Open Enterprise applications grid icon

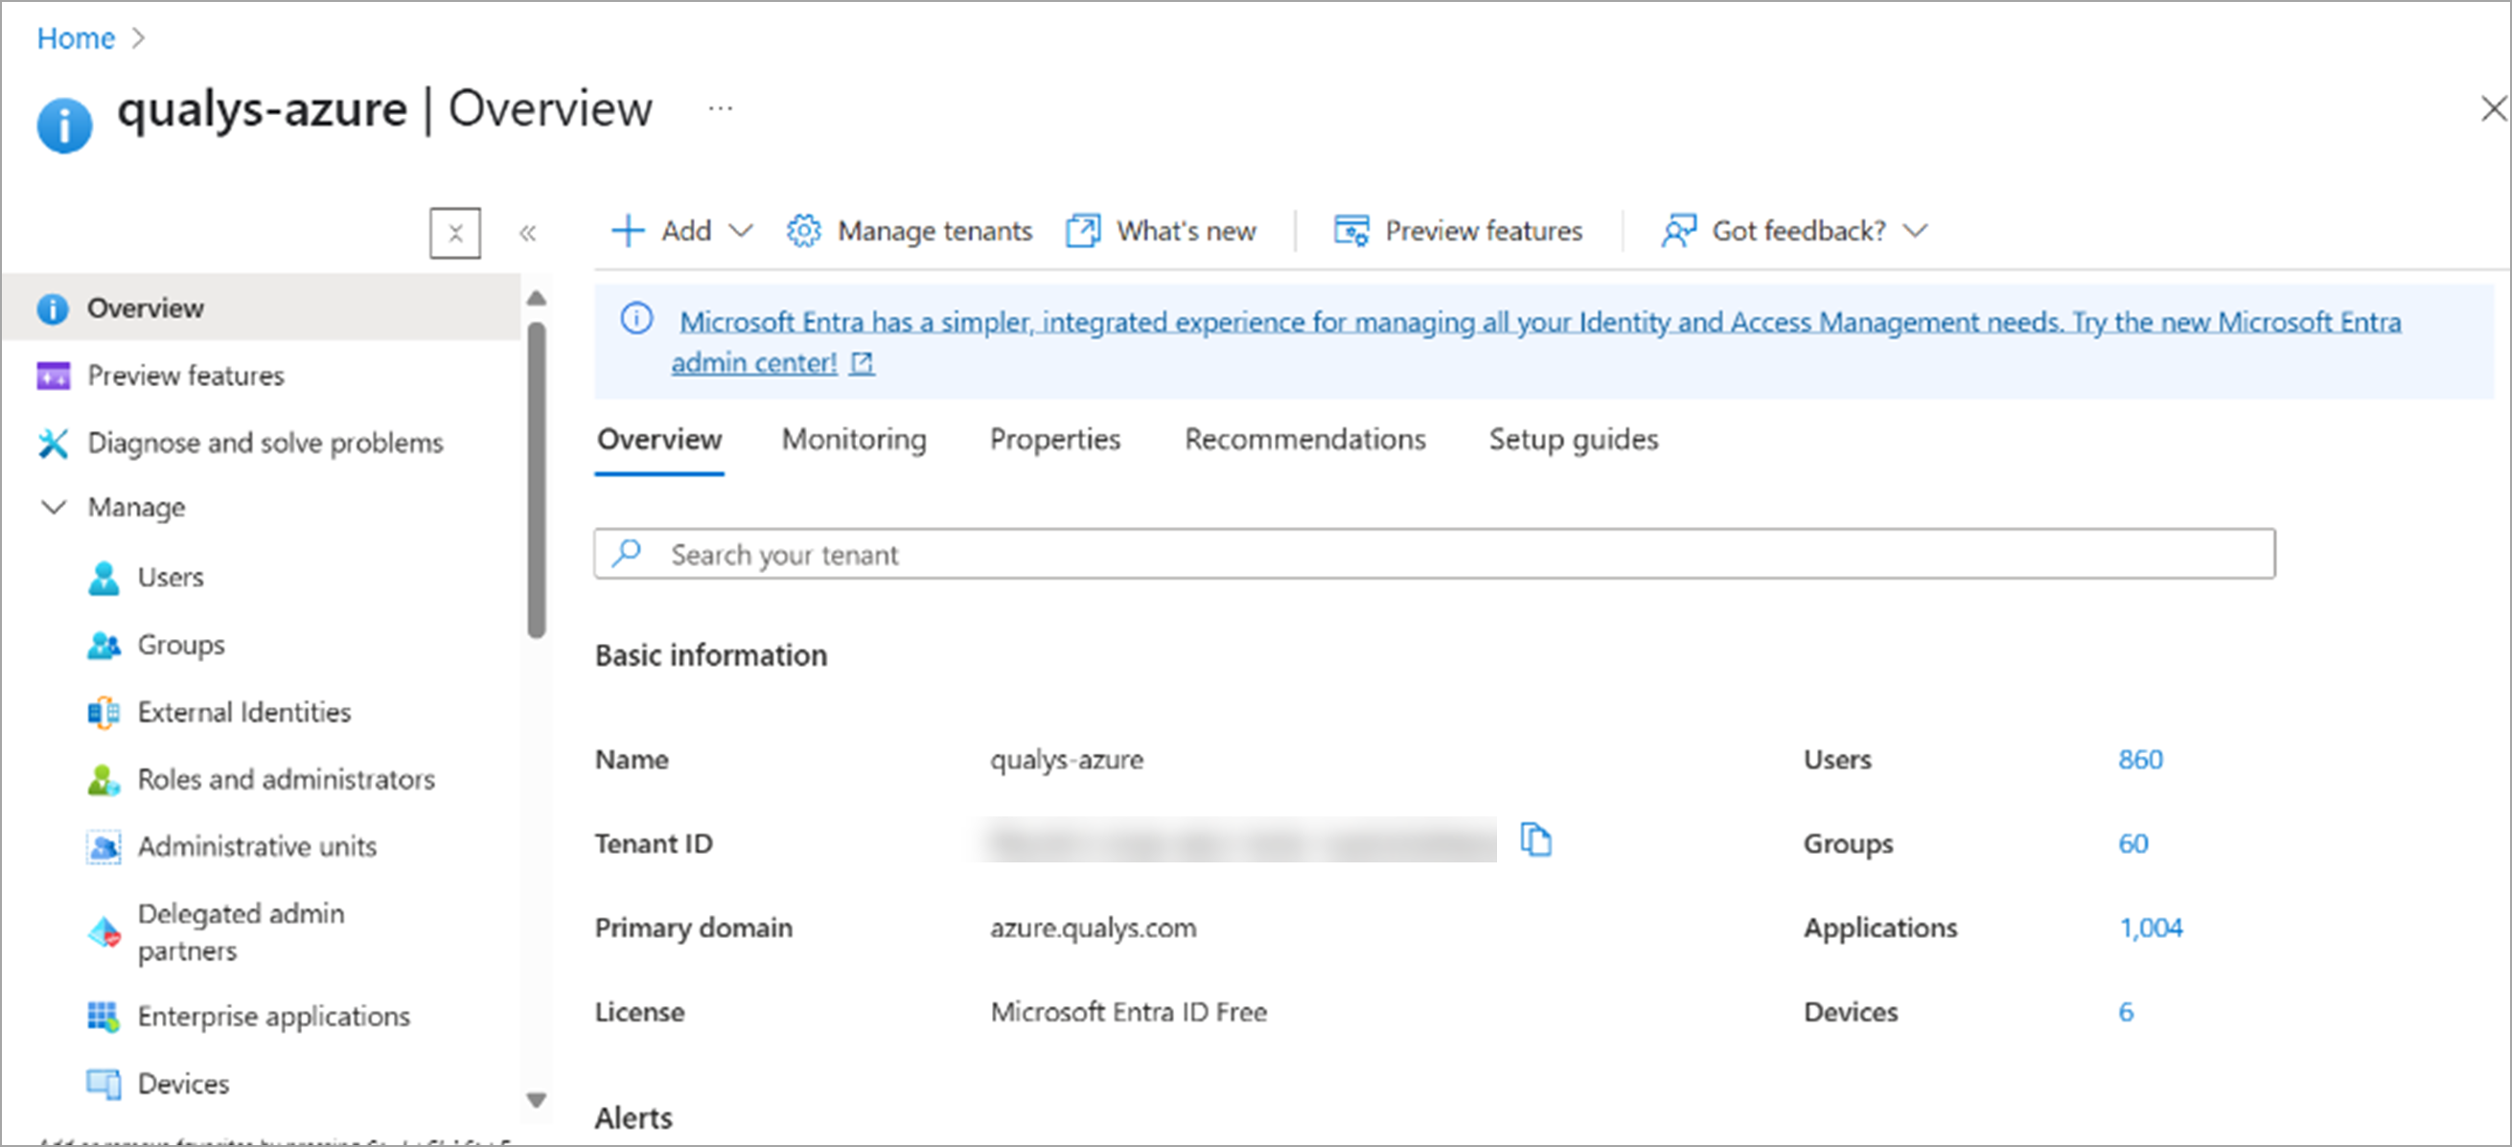[104, 1017]
